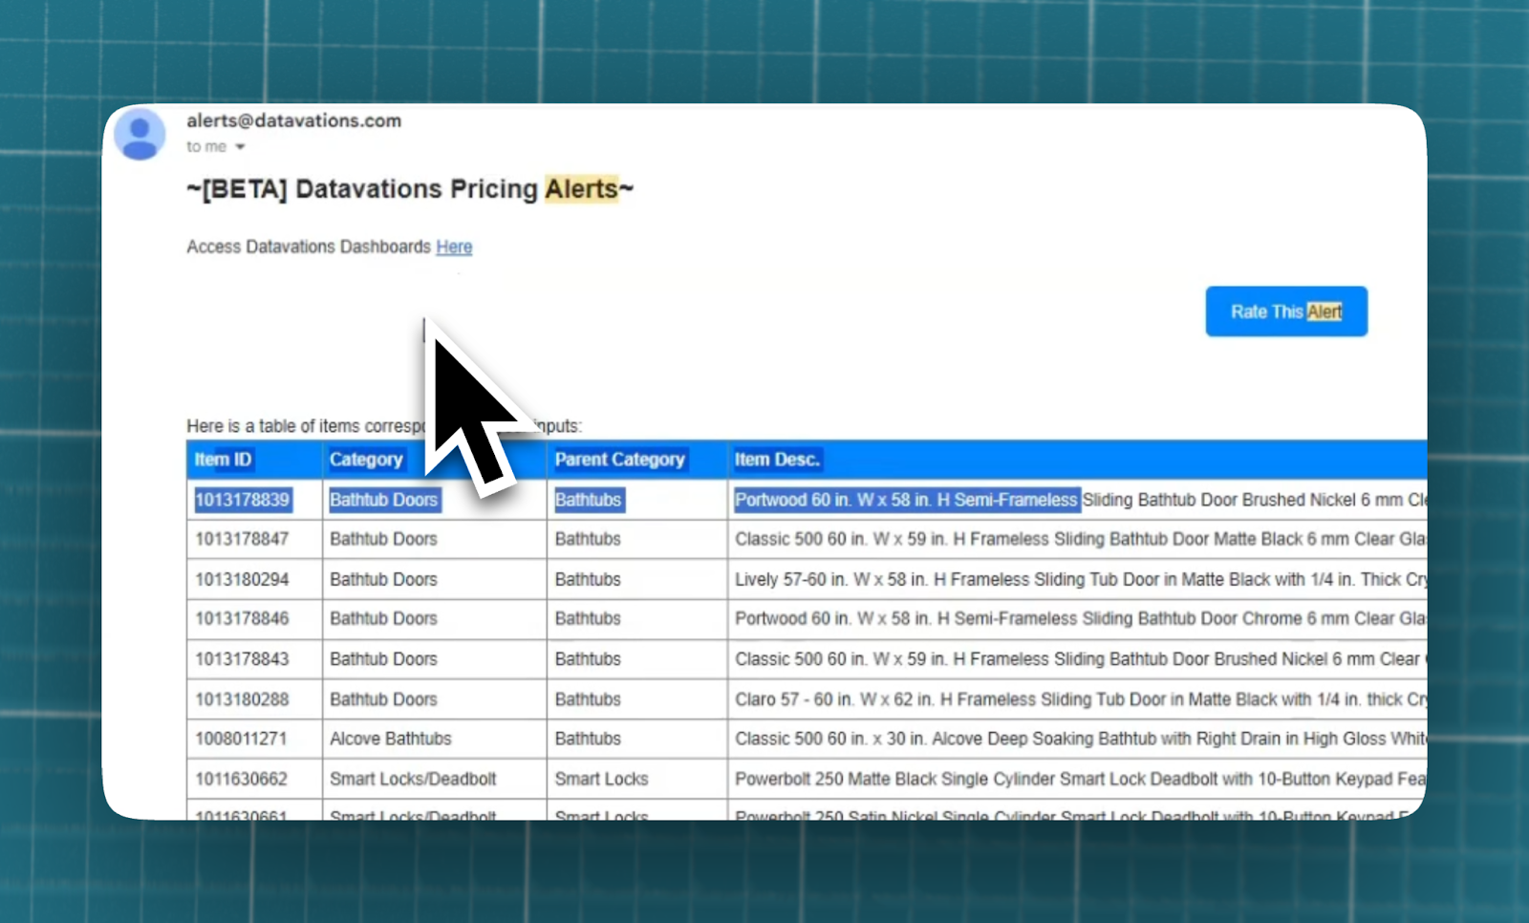The width and height of the screenshot is (1529, 923).
Task: Select the Smart Locks/Deadbolt category cell
Action: point(413,779)
